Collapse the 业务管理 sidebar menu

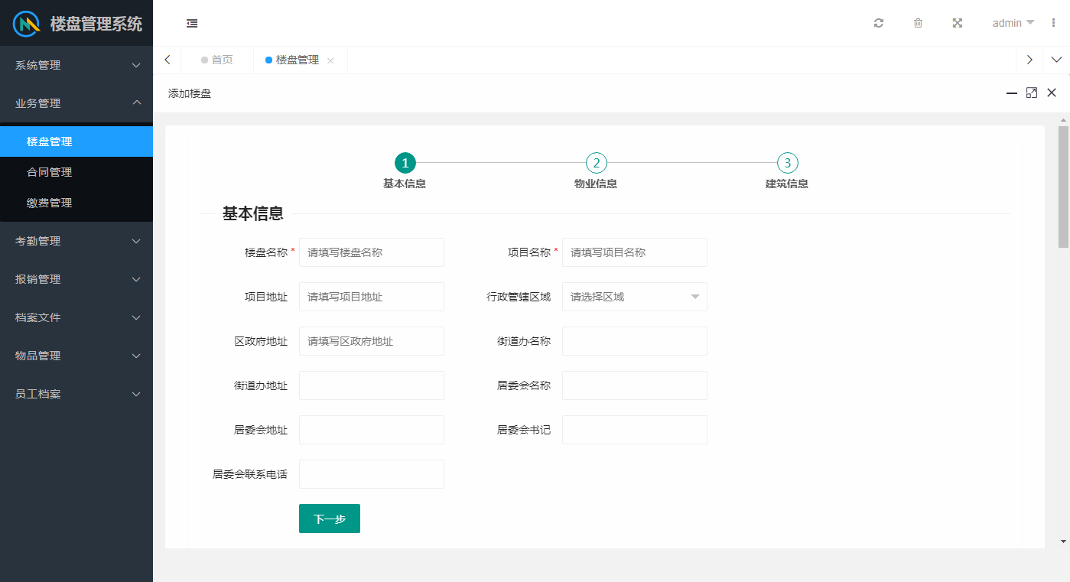click(x=76, y=103)
